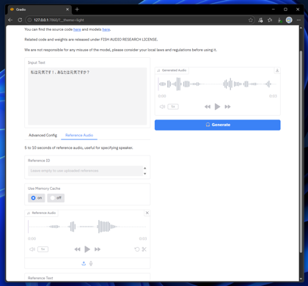Viewport: 308px width, 286px height.
Task: Decrease Reference ID with down arrow
Action: [145, 174]
